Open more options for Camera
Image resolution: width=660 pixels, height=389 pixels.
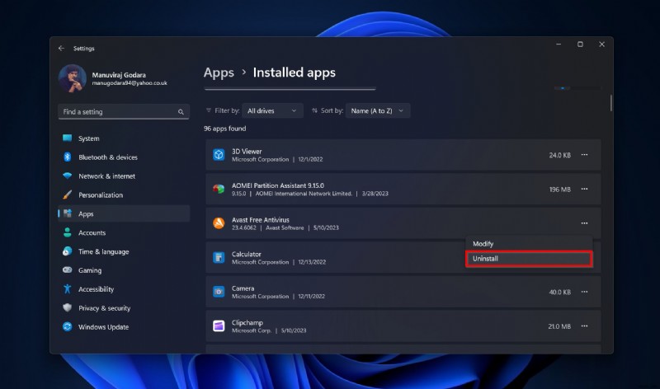584,292
